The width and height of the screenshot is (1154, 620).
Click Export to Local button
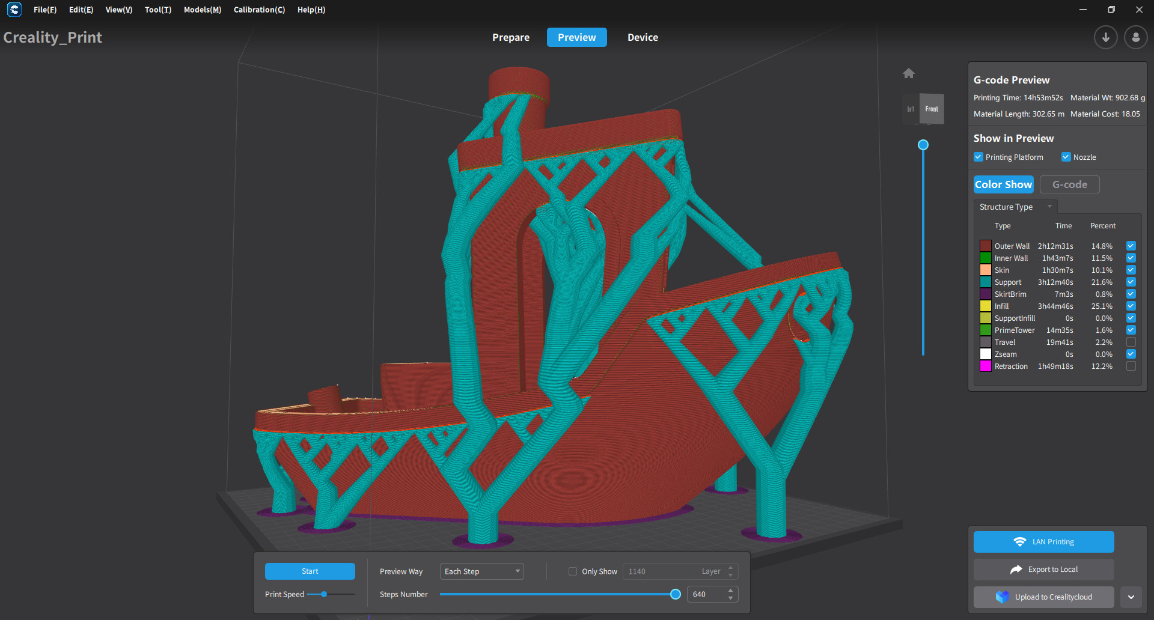click(1044, 570)
